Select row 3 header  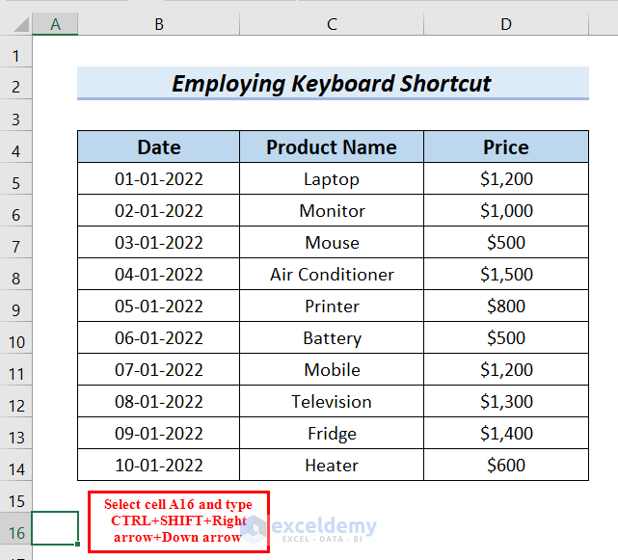15,115
